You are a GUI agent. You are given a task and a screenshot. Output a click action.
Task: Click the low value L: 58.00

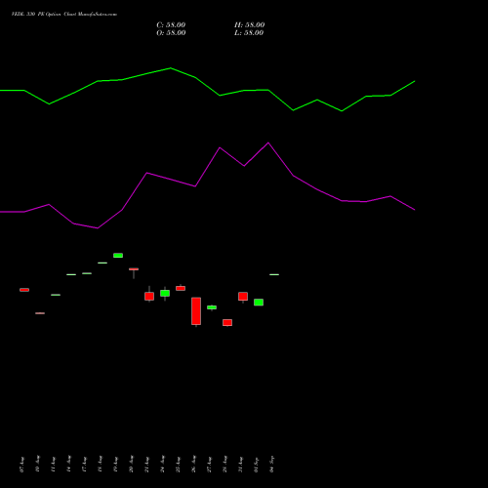tap(249, 33)
